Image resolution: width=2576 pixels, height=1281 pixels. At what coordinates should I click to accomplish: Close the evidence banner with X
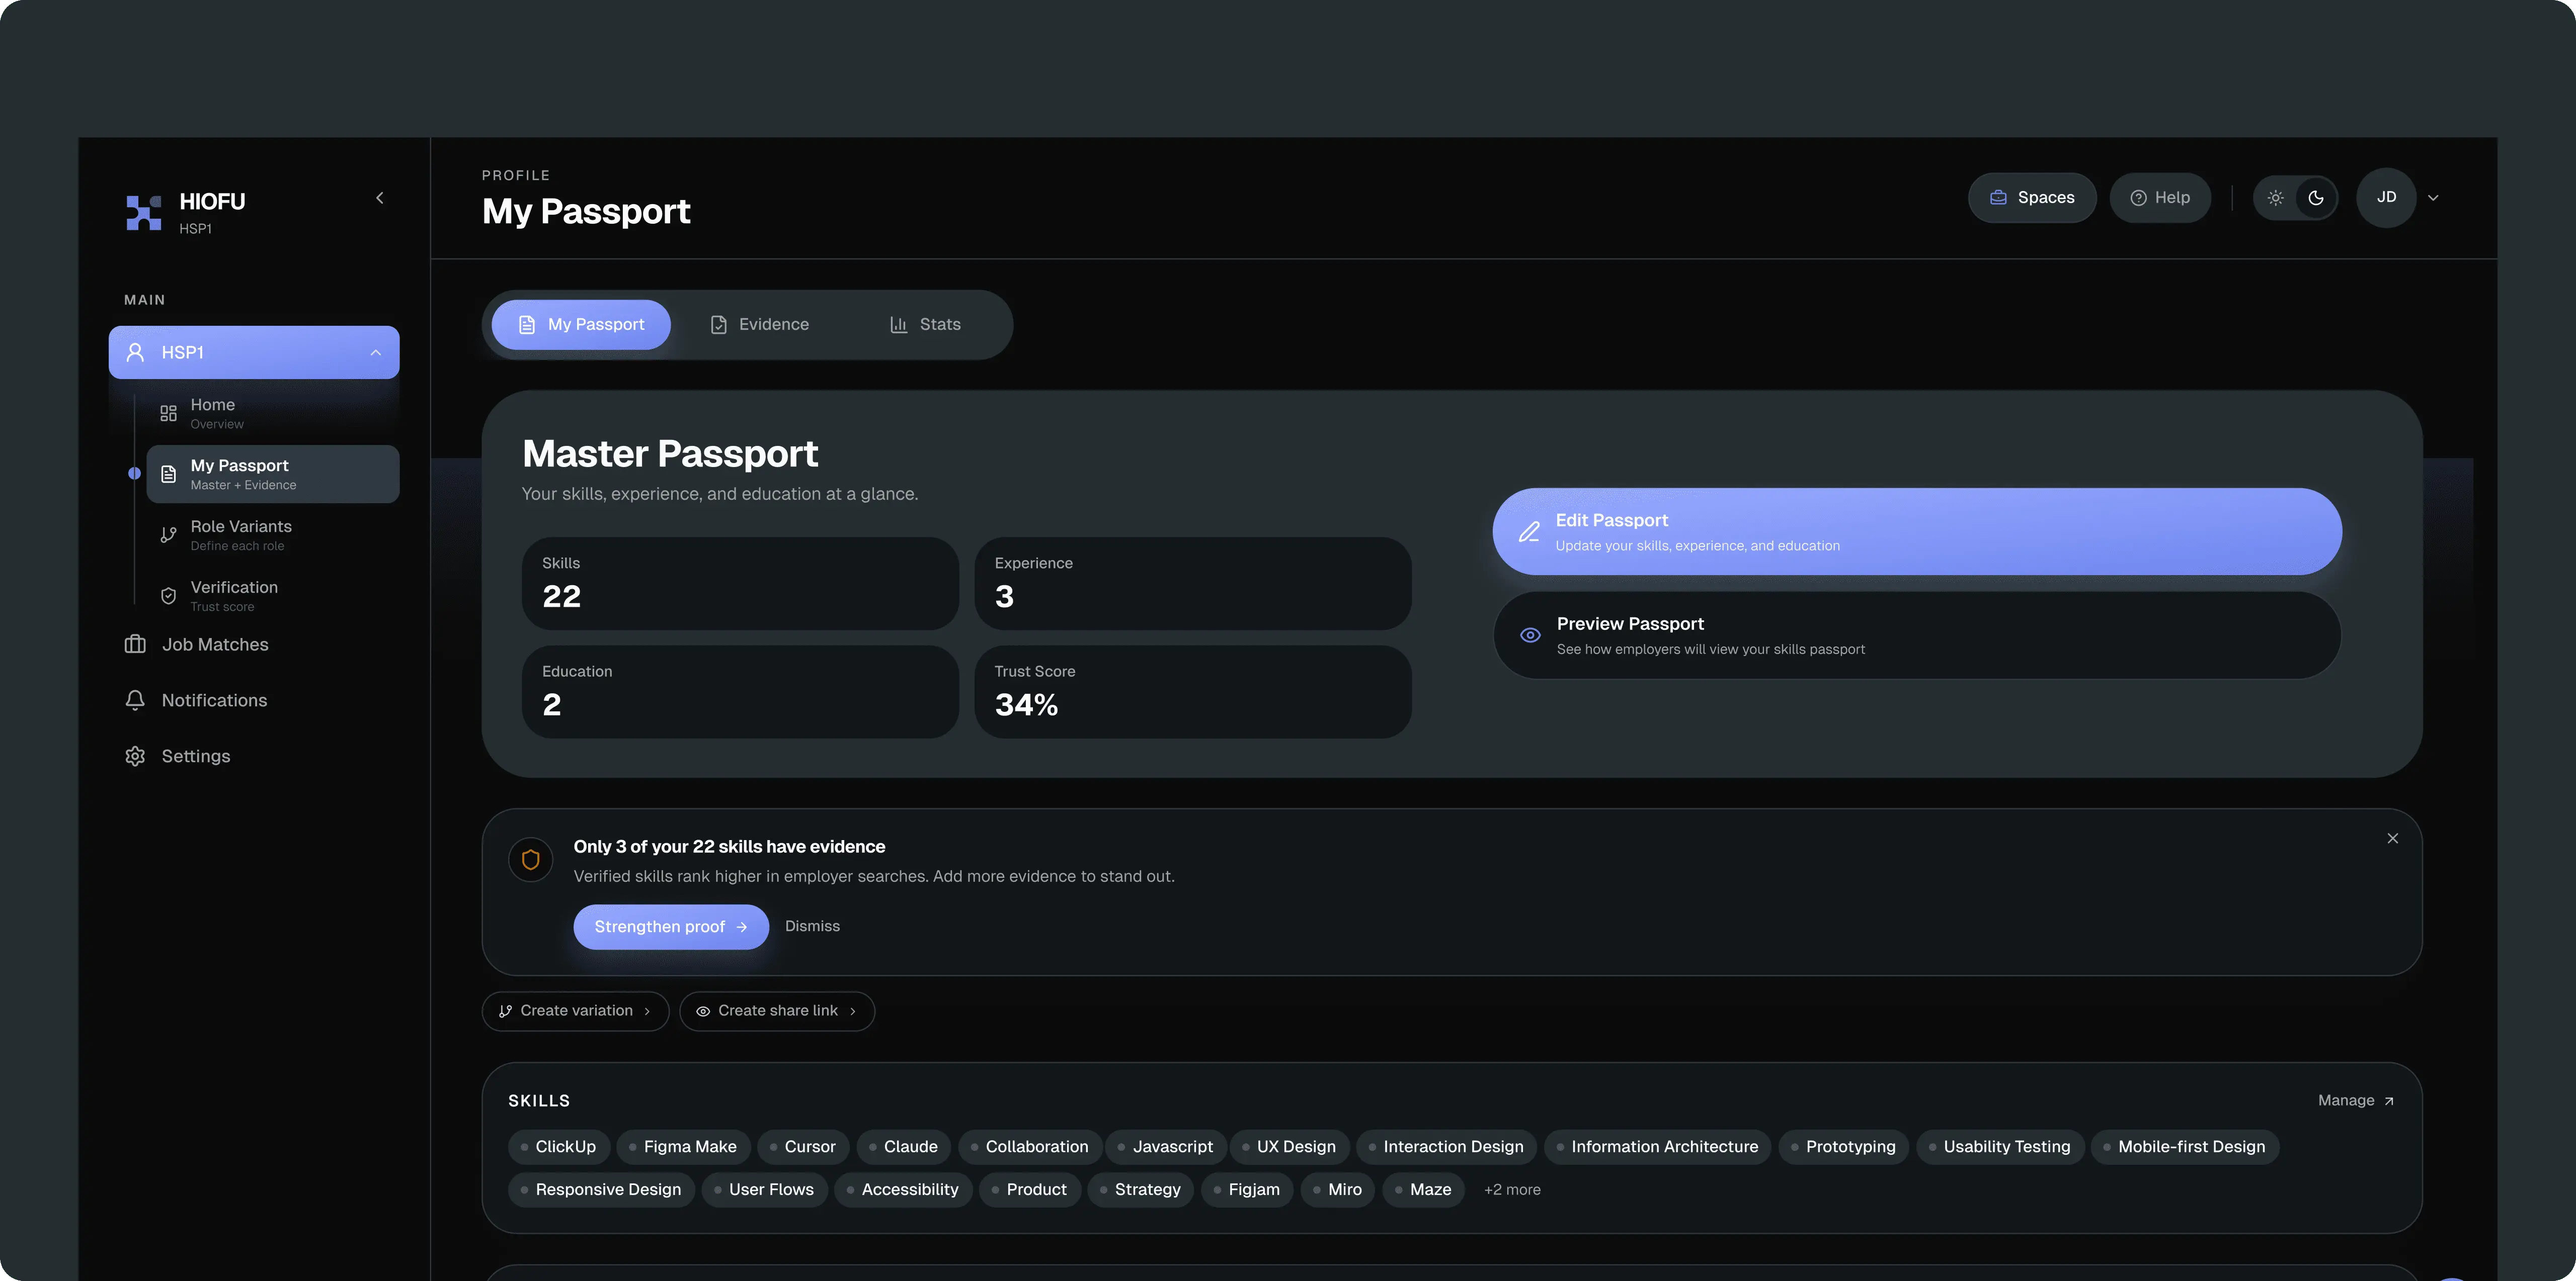tap(2393, 839)
